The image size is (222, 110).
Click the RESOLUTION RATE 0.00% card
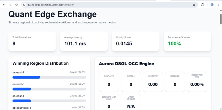[197, 82]
